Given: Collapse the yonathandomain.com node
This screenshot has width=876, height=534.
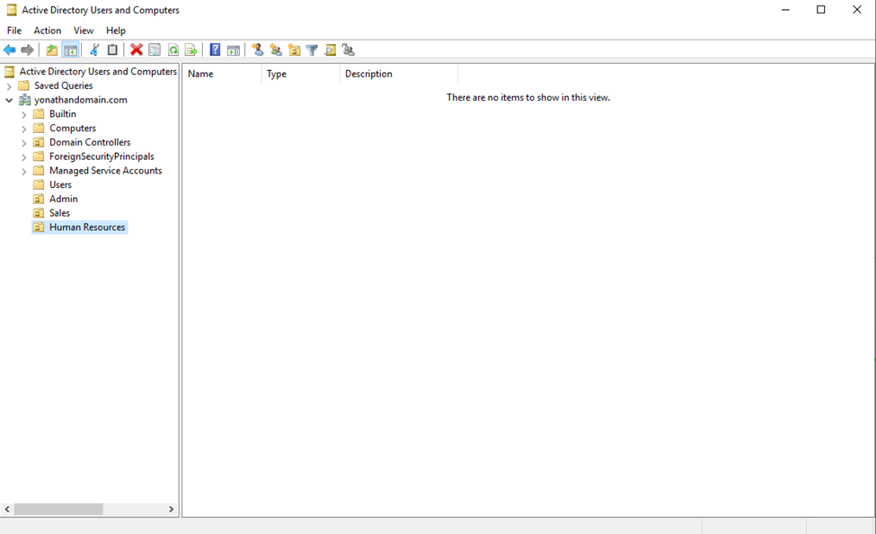Looking at the screenshot, I should tap(9, 100).
